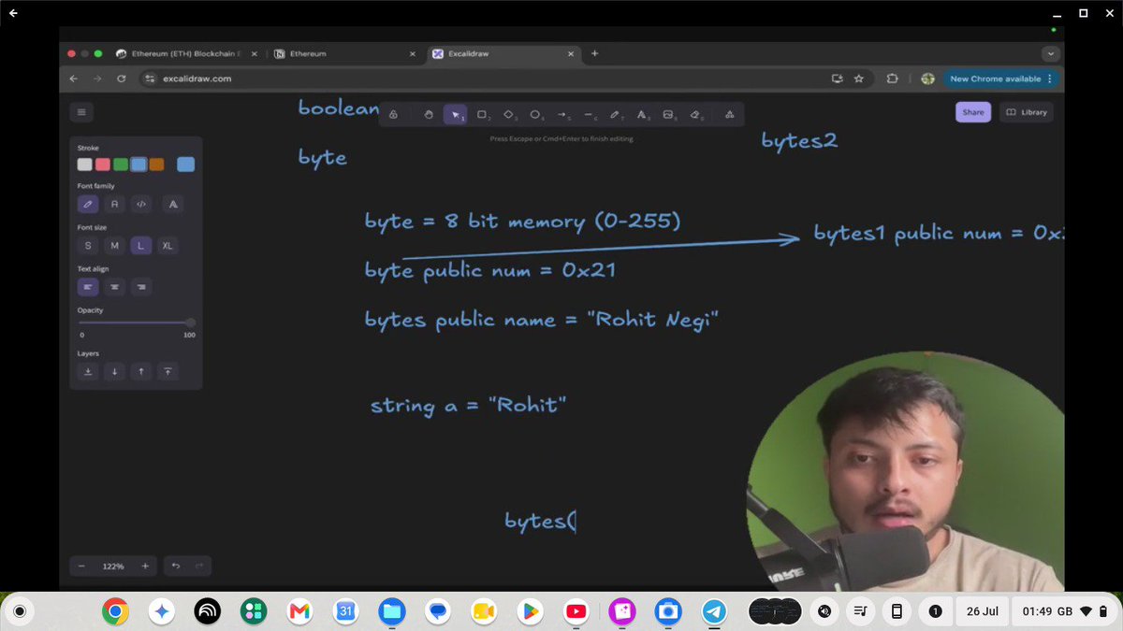Close the Excalidraw browser tab

(571, 53)
